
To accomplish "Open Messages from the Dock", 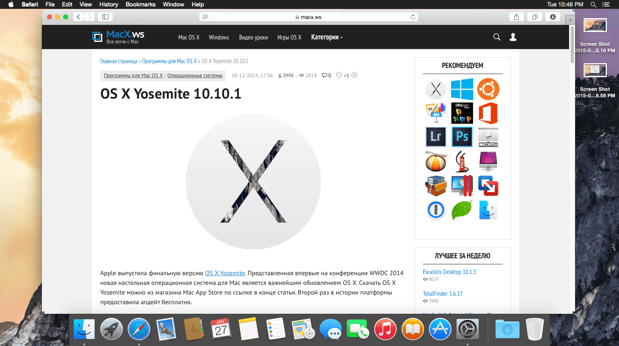I will (331, 329).
